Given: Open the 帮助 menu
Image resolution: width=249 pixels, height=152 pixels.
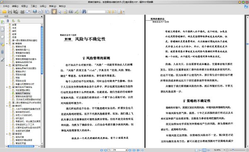Looking at the screenshot, I should point(62,6).
